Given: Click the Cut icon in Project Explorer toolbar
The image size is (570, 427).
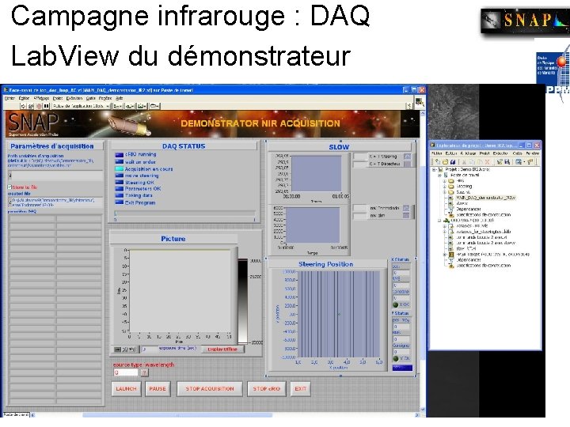Looking at the screenshot, I should click(x=464, y=162).
